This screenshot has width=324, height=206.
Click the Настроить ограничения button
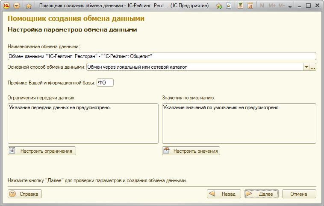point(42,151)
